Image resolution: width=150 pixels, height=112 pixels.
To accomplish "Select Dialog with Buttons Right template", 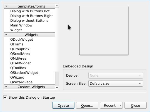I will click(x=29, y=16).
